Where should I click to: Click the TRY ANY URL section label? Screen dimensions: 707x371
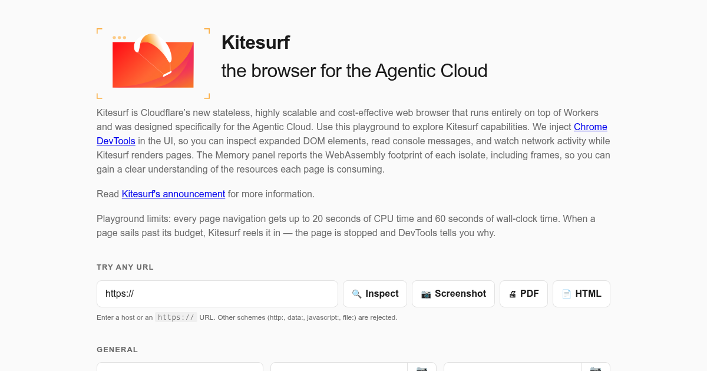125,267
